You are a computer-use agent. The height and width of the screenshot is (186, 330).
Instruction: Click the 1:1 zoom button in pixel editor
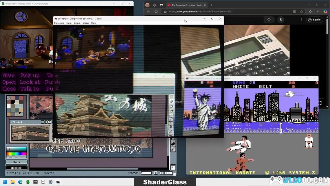(x=173, y=167)
